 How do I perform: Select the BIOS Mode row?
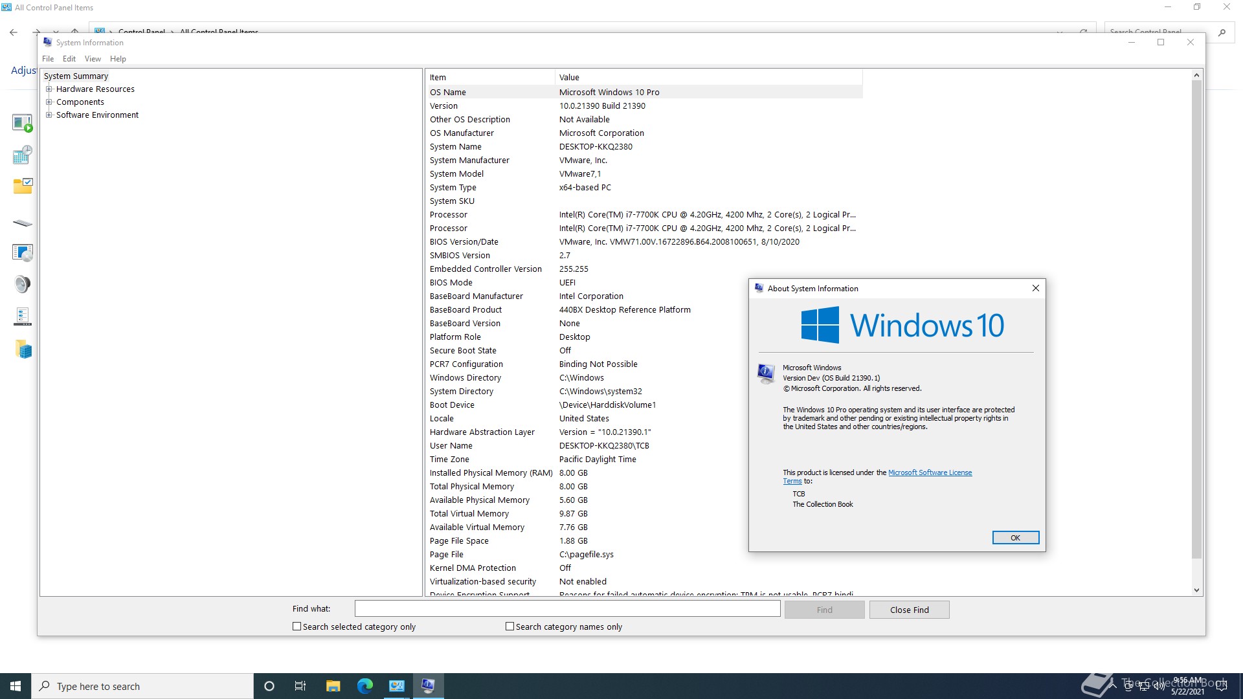(645, 282)
